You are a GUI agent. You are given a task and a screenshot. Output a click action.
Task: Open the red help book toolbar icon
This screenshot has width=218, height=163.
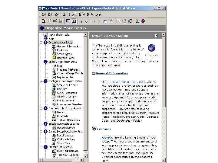point(143,21)
